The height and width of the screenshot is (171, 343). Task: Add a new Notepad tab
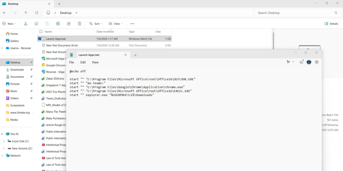[x=135, y=55]
